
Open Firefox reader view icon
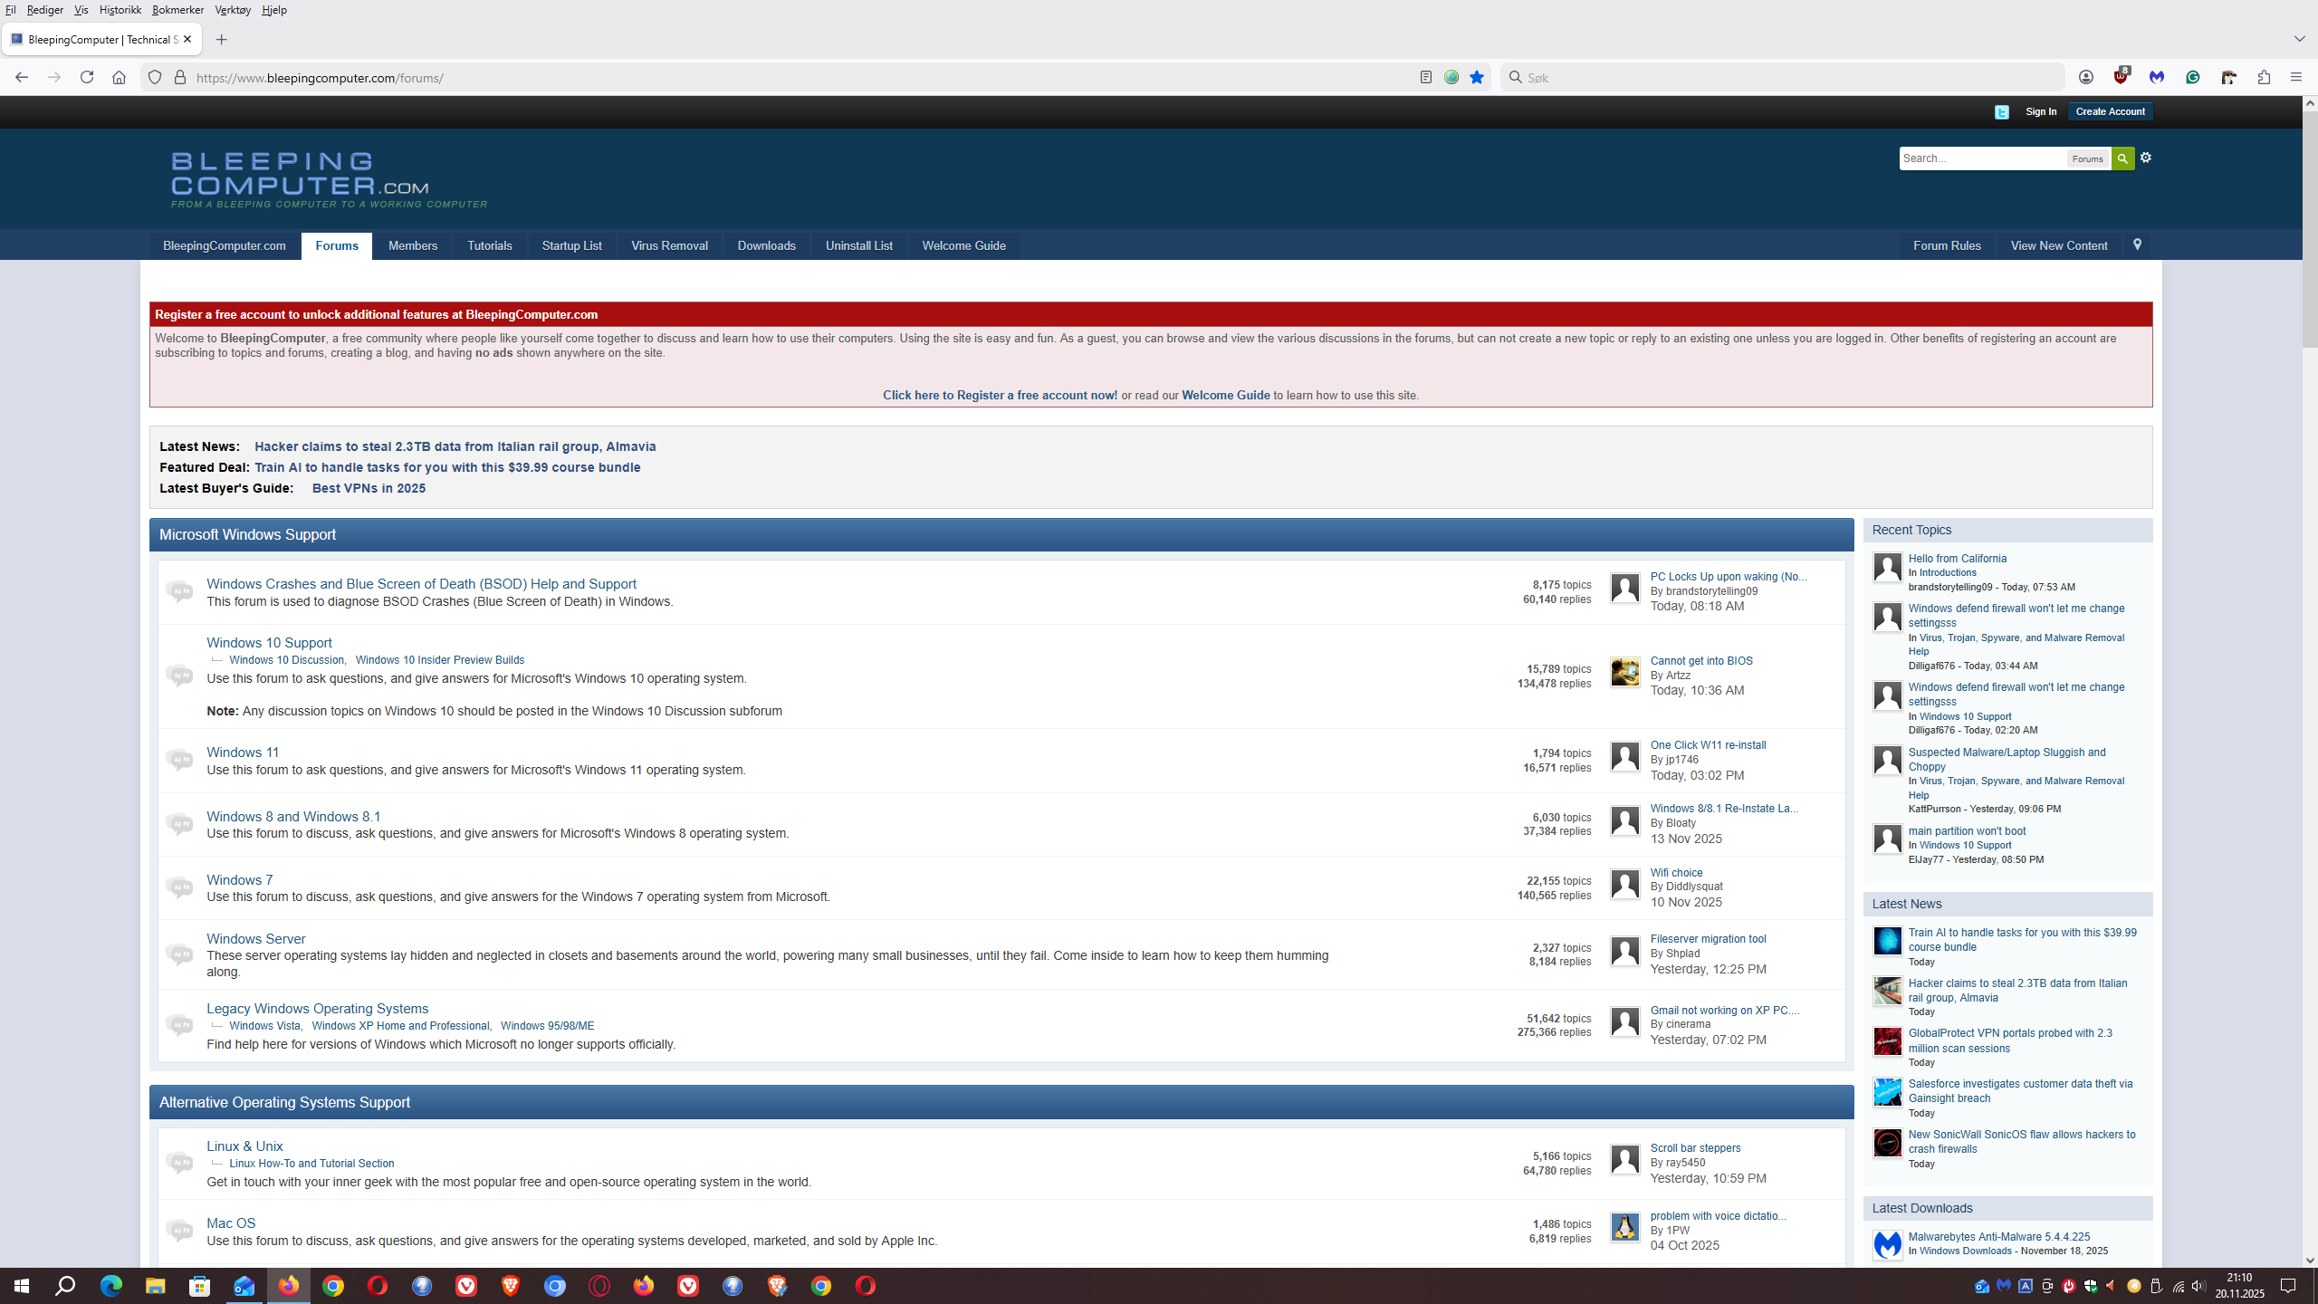click(x=1426, y=78)
